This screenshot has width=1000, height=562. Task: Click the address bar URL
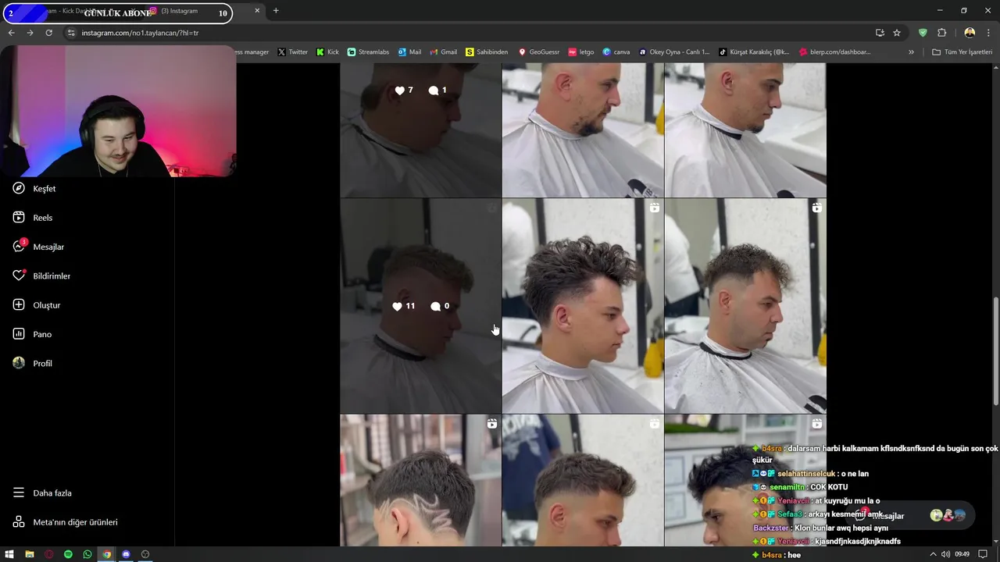point(141,33)
